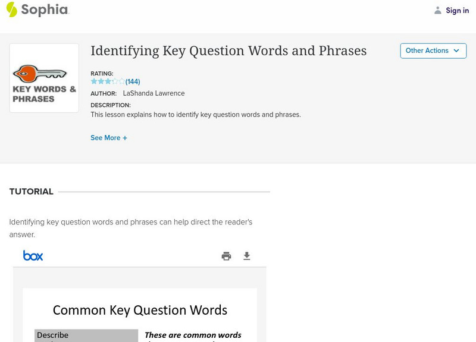Screen dimensions: 476x342
Task: Choose the second rating star
Action: click(x=101, y=81)
